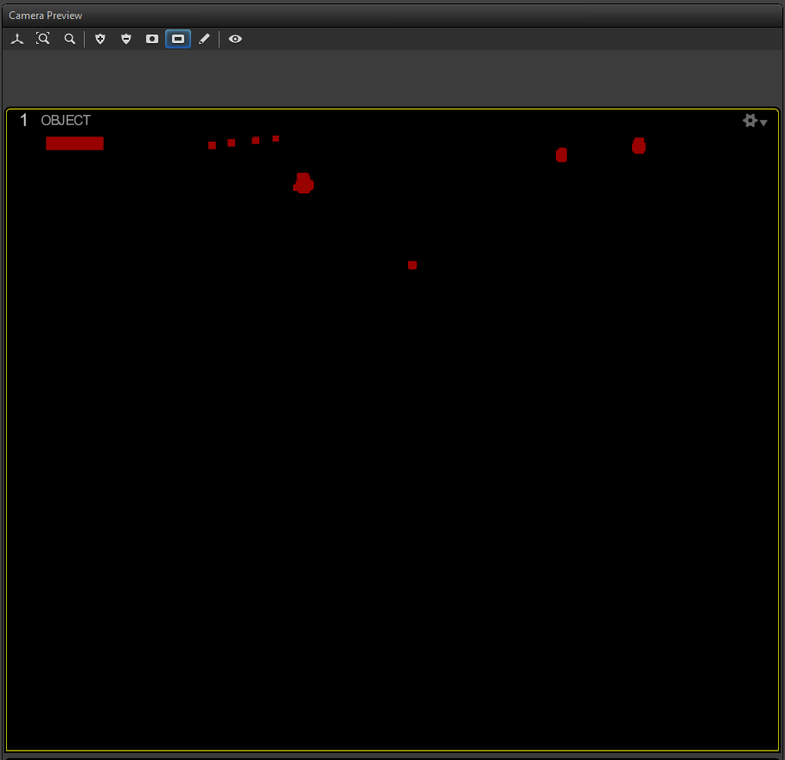
Task: Toggle the highlighted rectangle mask tool
Action: pos(178,39)
